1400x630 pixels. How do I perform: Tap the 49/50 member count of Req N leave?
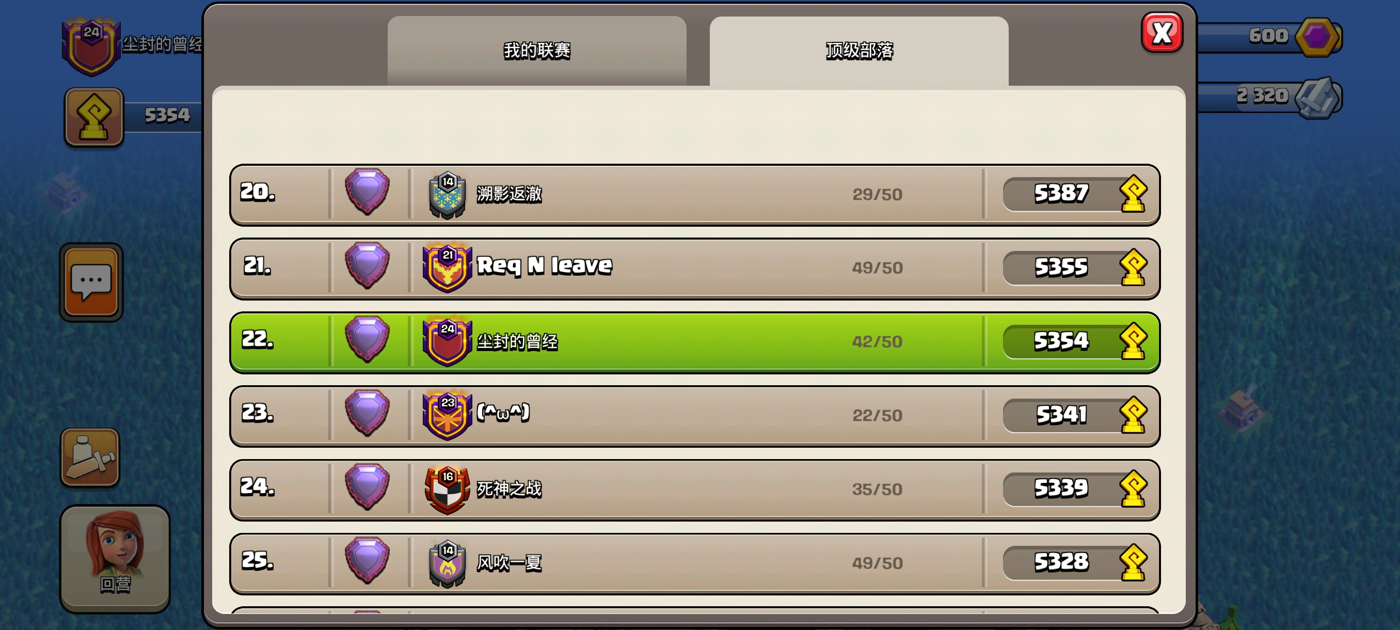click(x=877, y=268)
